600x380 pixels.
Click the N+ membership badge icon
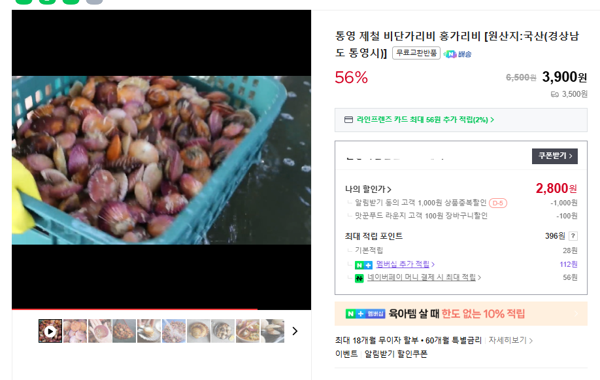pyautogui.click(x=363, y=265)
